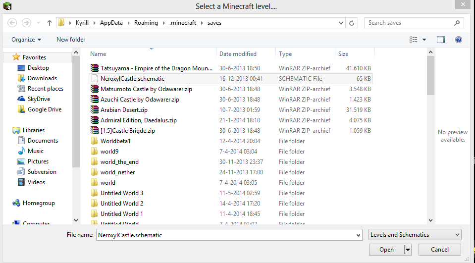
Task: Click the world_the_end folder icon
Action: tap(95, 162)
